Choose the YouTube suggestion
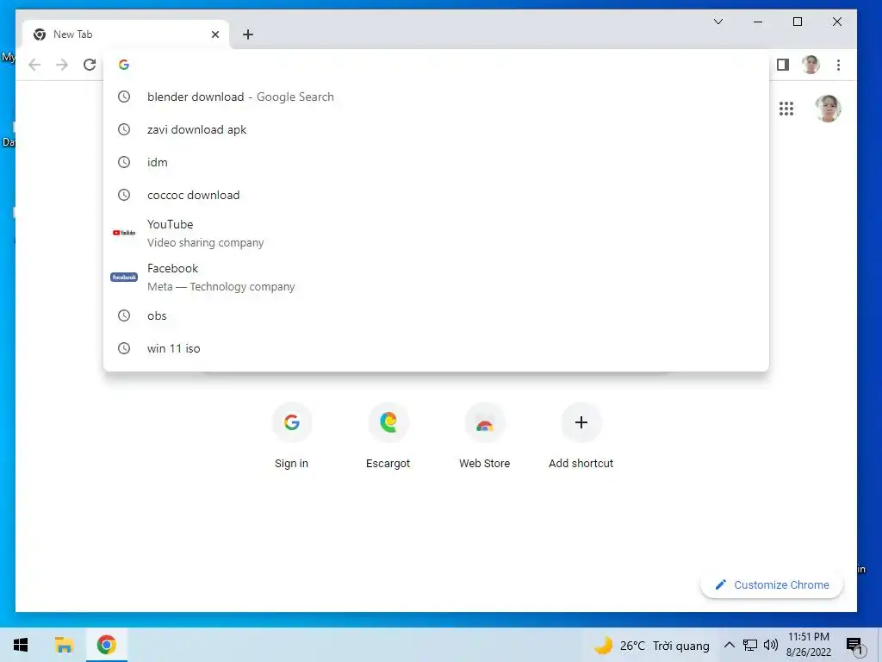Screen dimensions: 882x662 [x=436, y=233]
